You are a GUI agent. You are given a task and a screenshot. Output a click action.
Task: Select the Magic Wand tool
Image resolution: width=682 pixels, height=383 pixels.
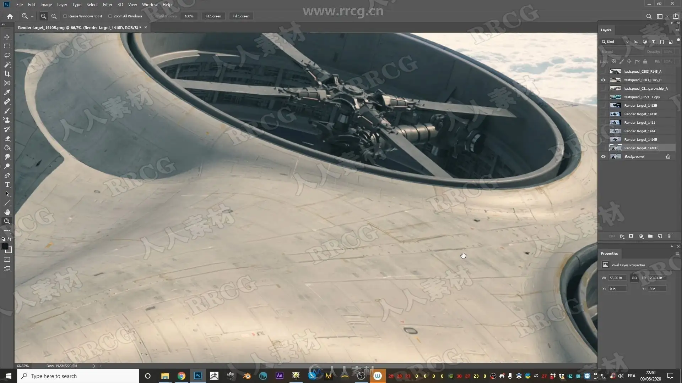pos(7,65)
